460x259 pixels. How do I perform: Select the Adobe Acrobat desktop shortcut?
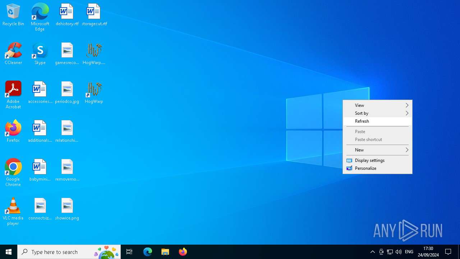pyautogui.click(x=13, y=95)
